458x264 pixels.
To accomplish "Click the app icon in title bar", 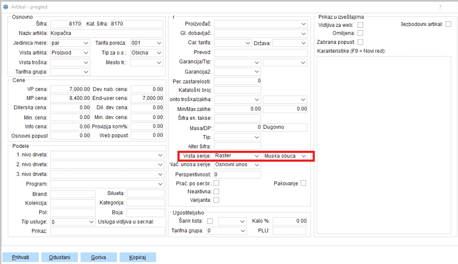I will (x=6, y=7).
